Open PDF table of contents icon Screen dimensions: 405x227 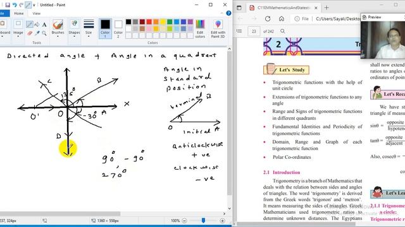(239, 31)
